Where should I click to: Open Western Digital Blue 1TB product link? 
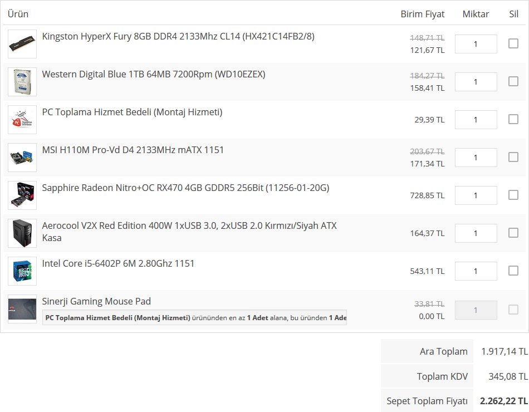pos(154,74)
